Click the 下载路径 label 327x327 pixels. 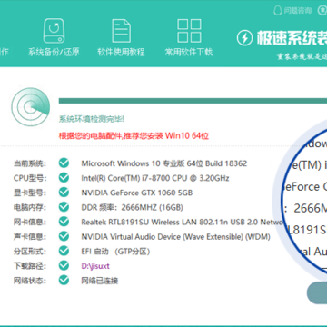30,266
